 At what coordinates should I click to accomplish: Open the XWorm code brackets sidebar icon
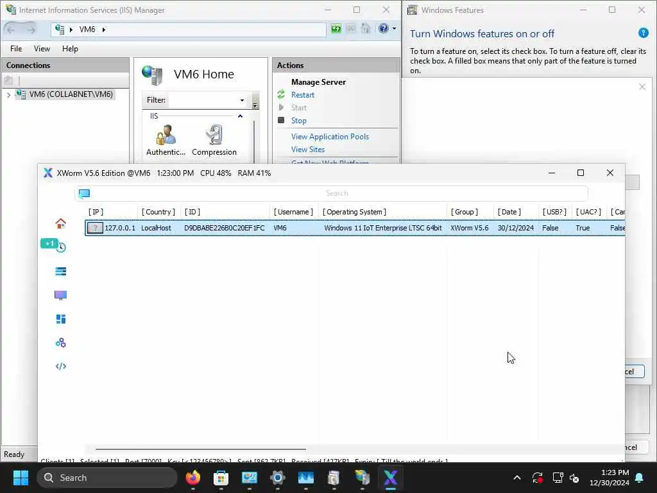(61, 367)
